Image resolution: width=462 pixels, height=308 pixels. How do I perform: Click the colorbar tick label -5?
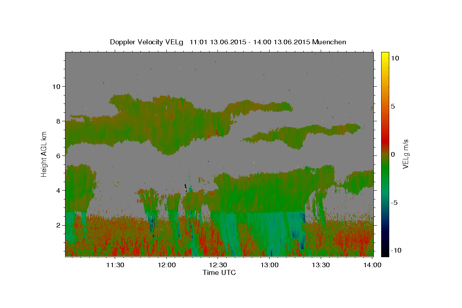coord(395,203)
